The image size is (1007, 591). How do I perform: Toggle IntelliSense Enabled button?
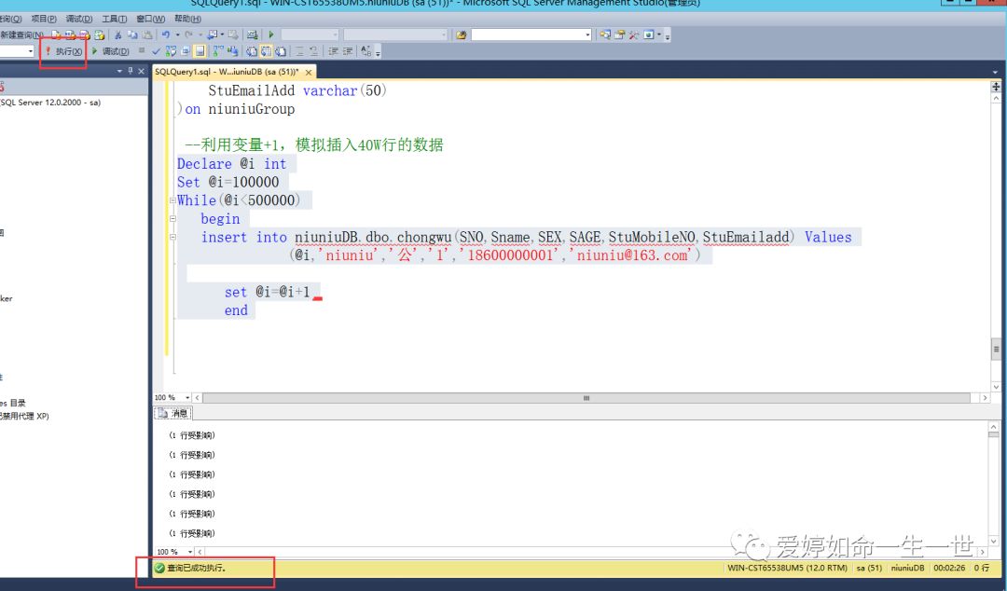(200, 50)
